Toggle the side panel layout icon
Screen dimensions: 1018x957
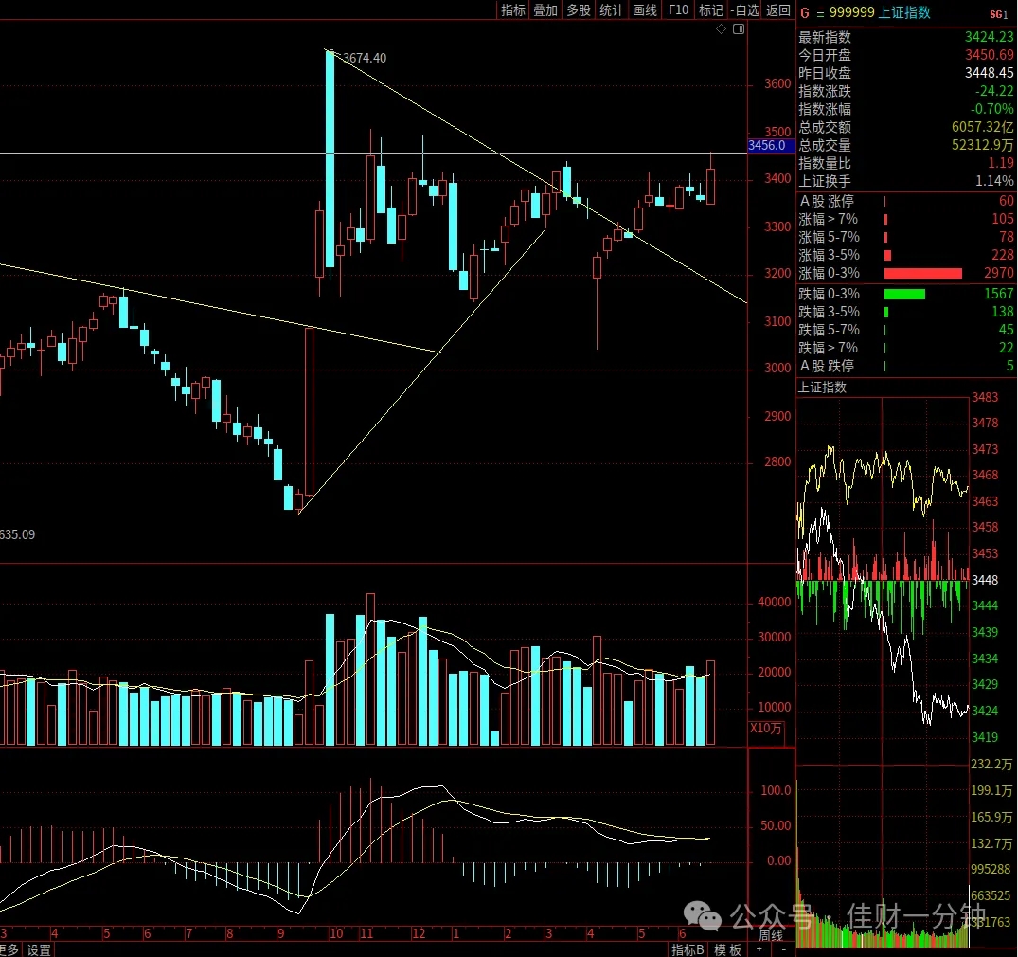click(739, 28)
